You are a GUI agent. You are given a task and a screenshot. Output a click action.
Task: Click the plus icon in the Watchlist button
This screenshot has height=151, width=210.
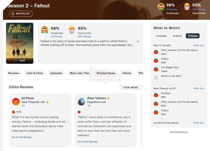(x=13, y=14)
